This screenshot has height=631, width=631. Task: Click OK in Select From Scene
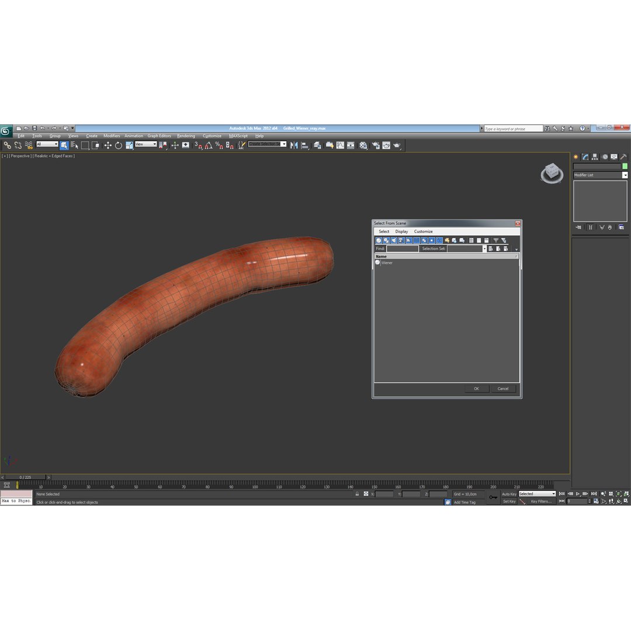477,389
